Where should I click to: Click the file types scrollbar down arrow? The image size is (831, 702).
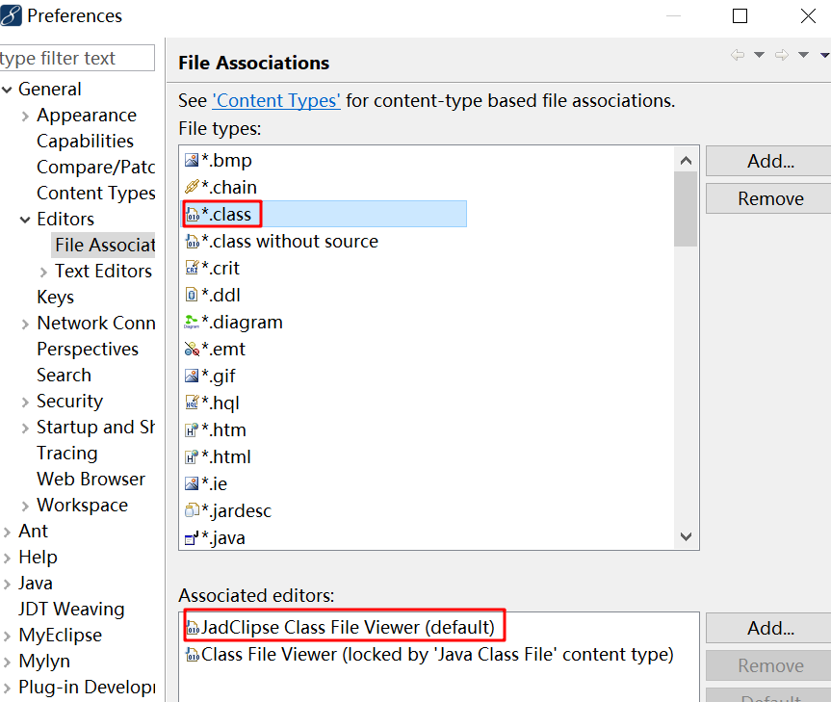[x=686, y=536]
